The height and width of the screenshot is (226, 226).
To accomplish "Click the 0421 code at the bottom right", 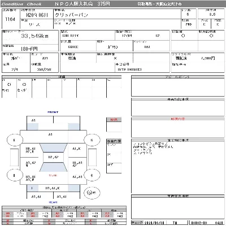I will pos(219,223).
